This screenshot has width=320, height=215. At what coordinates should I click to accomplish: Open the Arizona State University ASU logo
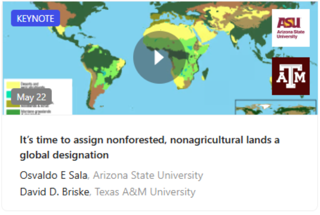click(x=290, y=28)
